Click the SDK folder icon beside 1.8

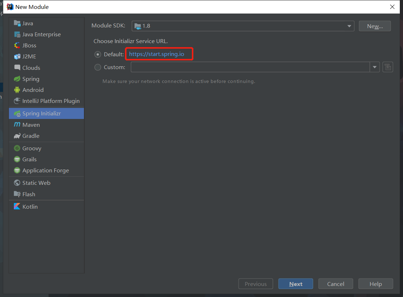(x=138, y=26)
